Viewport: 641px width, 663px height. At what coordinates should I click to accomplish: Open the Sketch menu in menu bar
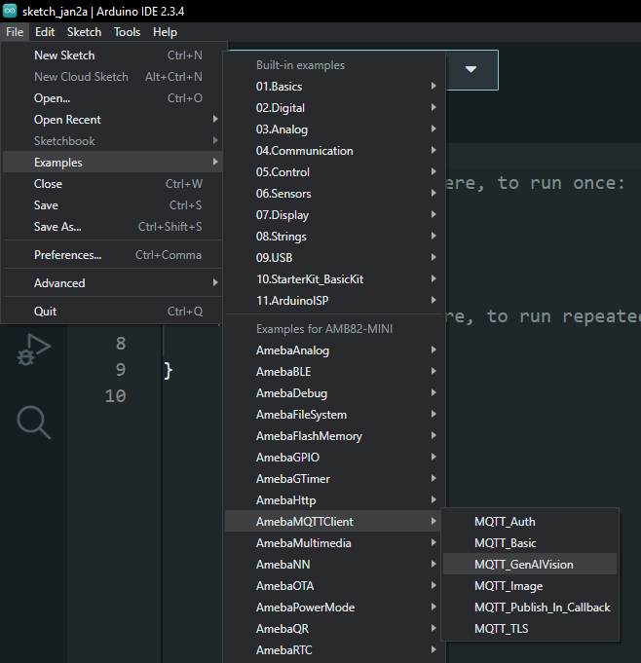(84, 32)
